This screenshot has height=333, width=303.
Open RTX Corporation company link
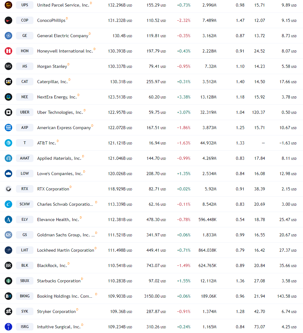53,189
